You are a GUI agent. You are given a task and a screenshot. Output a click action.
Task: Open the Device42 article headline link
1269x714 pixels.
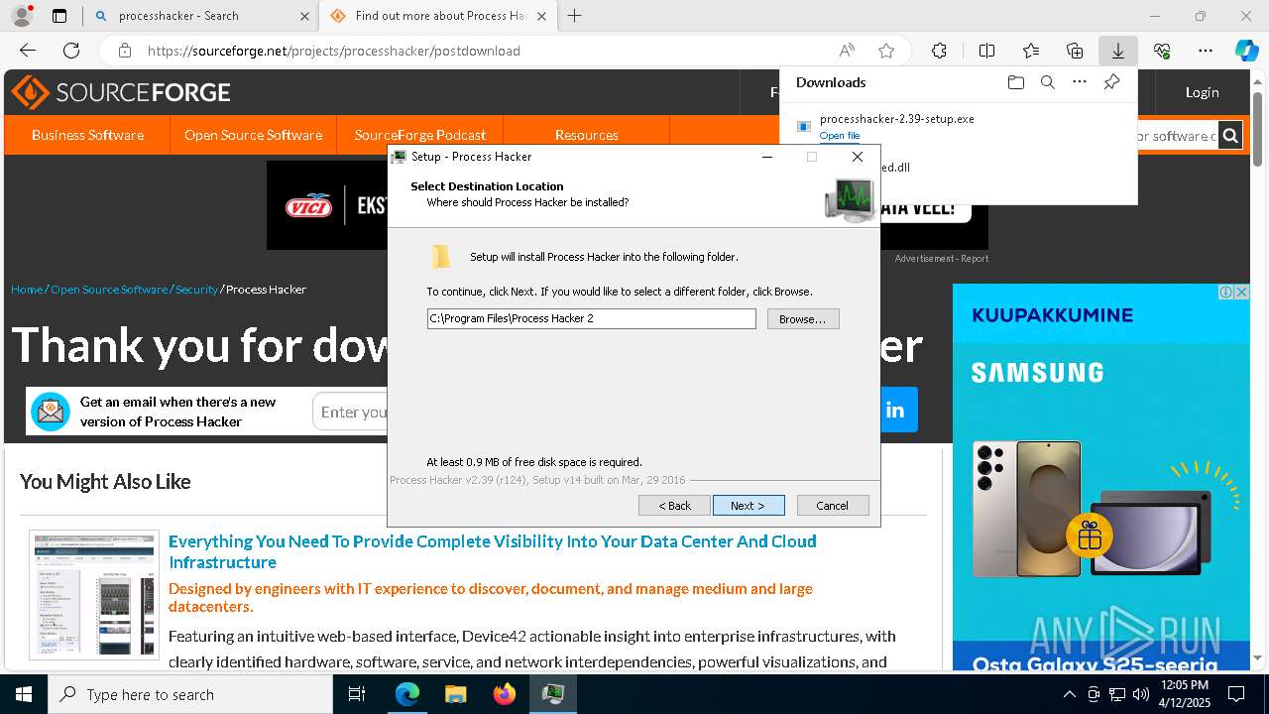pyautogui.click(x=493, y=551)
